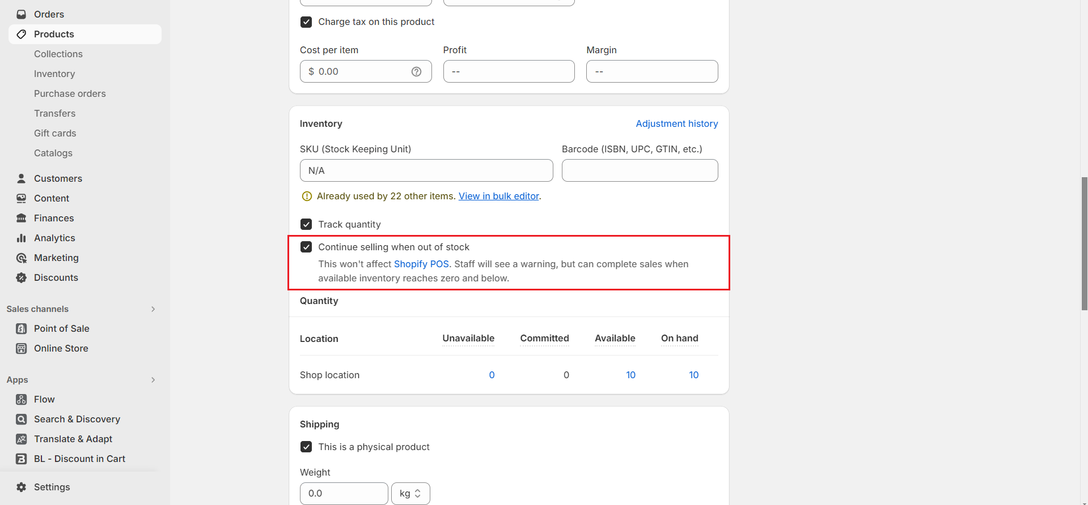The image size is (1088, 505).
Task: Click the page vertical scrollbar thumb
Action: coord(1084,243)
